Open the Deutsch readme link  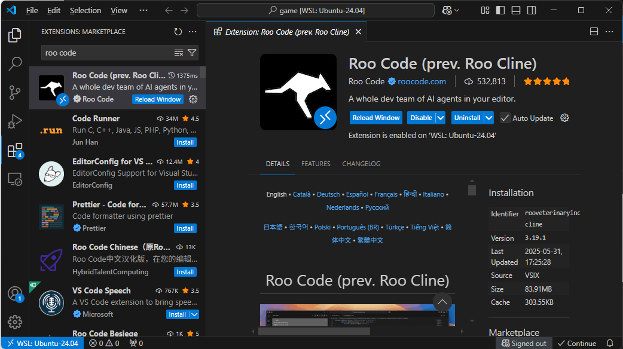[328, 194]
